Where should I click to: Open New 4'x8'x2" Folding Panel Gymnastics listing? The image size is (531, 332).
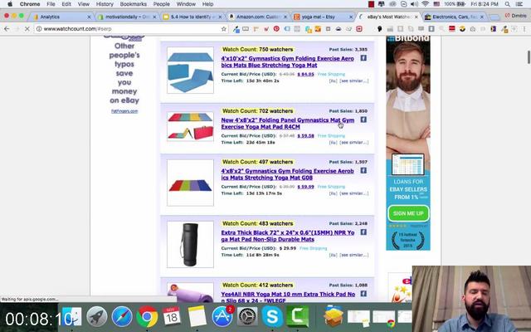288,124
